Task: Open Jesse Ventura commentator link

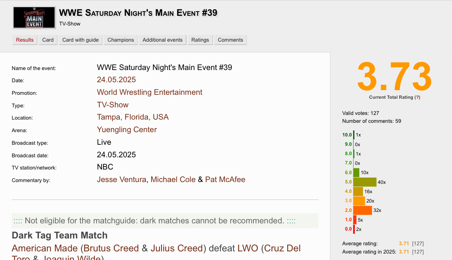Action: (121, 180)
